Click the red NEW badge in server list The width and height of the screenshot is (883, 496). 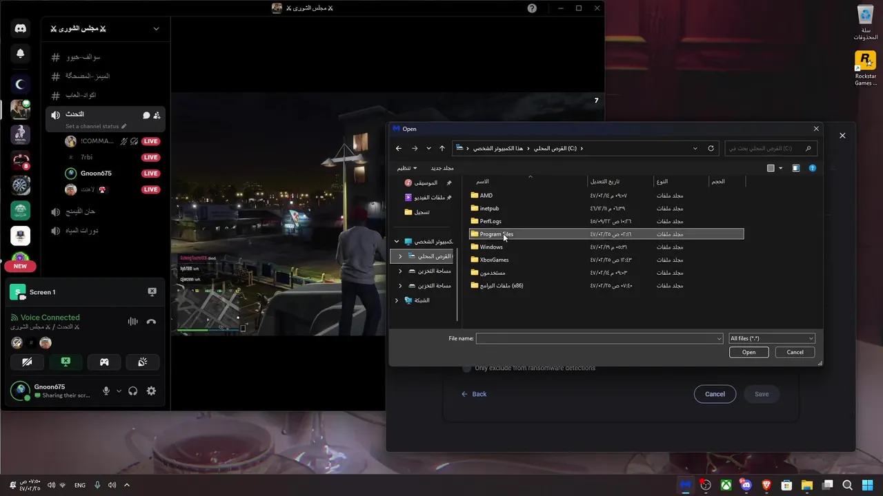[20, 266]
